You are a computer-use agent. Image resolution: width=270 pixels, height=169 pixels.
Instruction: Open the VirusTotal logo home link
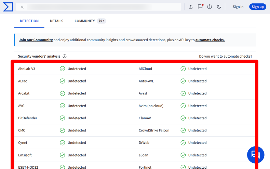(x=8, y=7)
